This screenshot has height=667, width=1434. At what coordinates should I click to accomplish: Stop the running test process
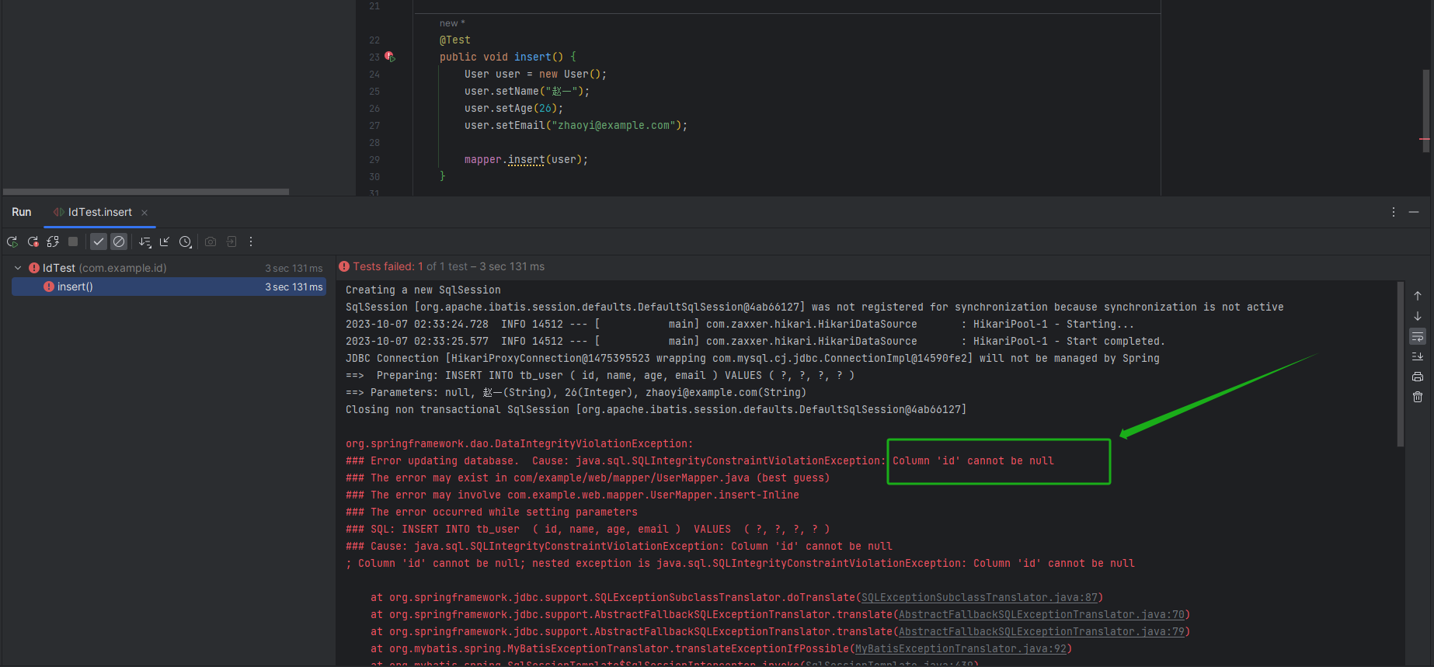click(73, 242)
